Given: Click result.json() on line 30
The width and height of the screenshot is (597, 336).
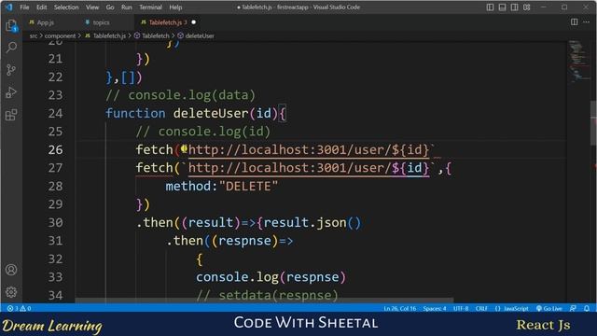Looking at the screenshot, I should [312, 222].
